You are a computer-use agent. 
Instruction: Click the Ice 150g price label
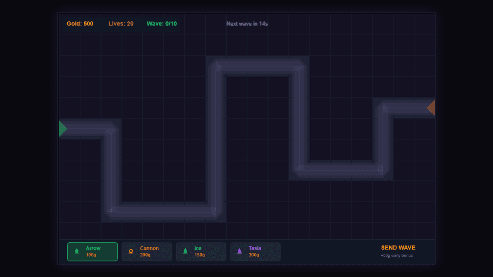pyautogui.click(x=199, y=255)
